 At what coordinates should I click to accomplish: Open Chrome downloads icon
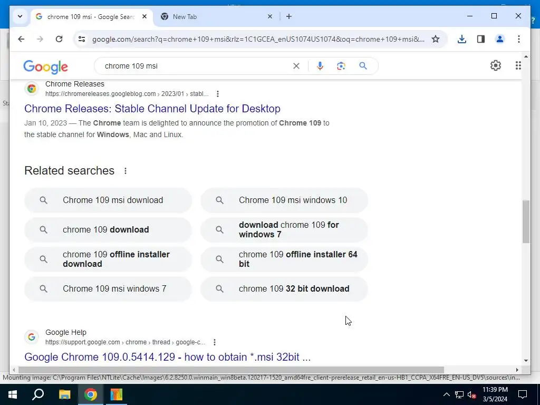462,39
